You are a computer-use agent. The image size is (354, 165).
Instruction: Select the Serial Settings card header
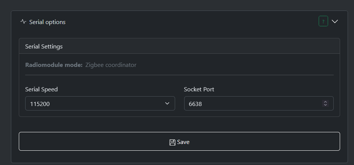coord(179,46)
